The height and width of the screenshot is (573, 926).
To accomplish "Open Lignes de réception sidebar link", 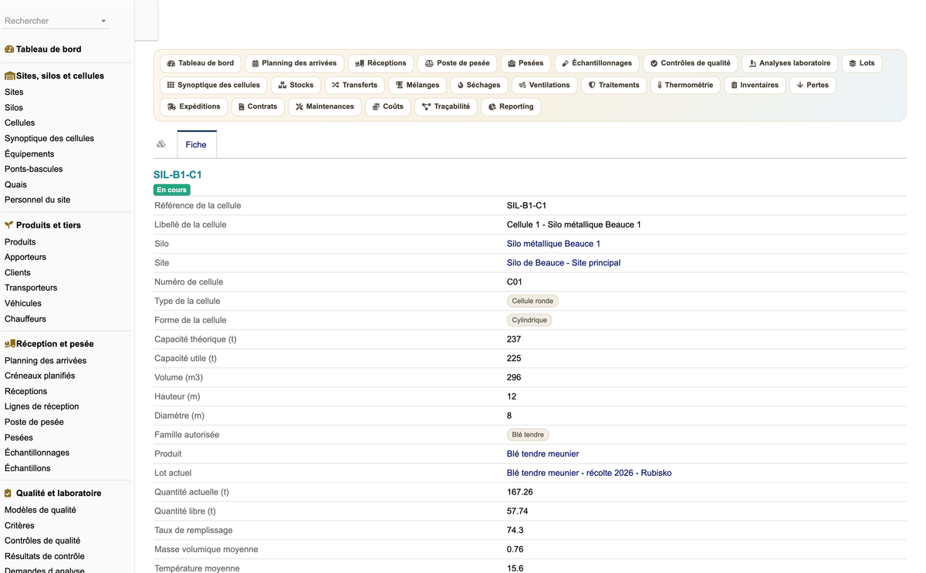I will (42, 406).
